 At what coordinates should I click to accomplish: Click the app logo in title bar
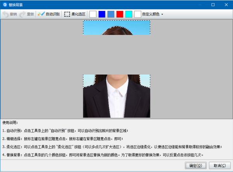click(5, 5)
